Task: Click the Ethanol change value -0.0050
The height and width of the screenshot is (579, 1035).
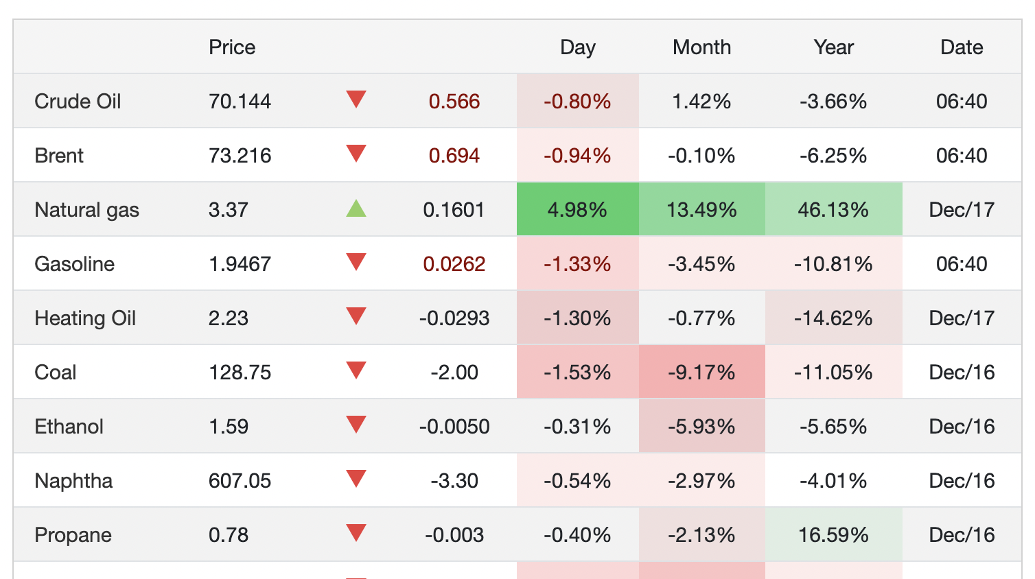Action: coord(454,427)
